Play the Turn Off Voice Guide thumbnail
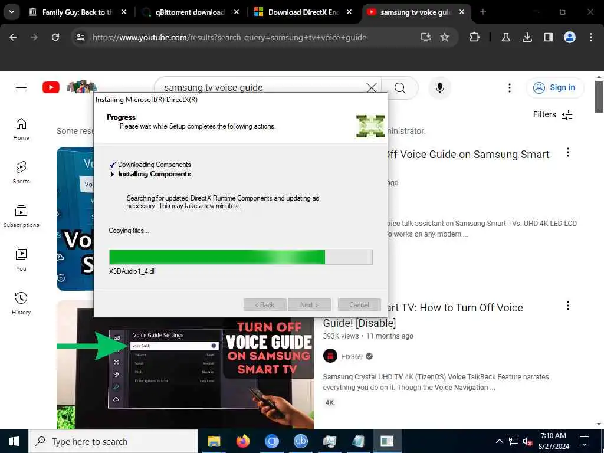This screenshot has width=604, height=453. pyautogui.click(x=185, y=373)
